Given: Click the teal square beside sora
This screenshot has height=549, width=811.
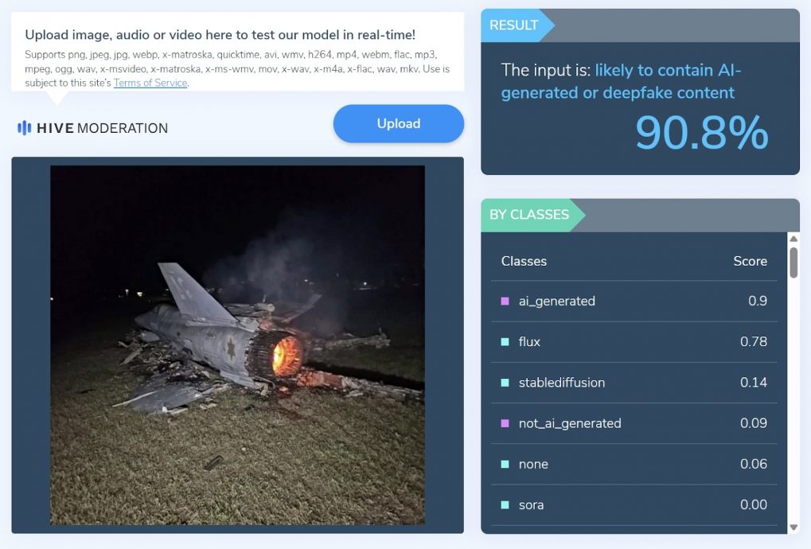Looking at the screenshot, I should (505, 505).
